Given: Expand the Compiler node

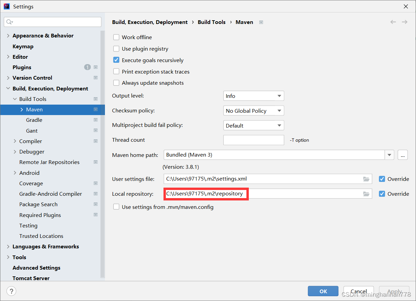Looking at the screenshot, I should pyautogui.click(x=15, y=141).
